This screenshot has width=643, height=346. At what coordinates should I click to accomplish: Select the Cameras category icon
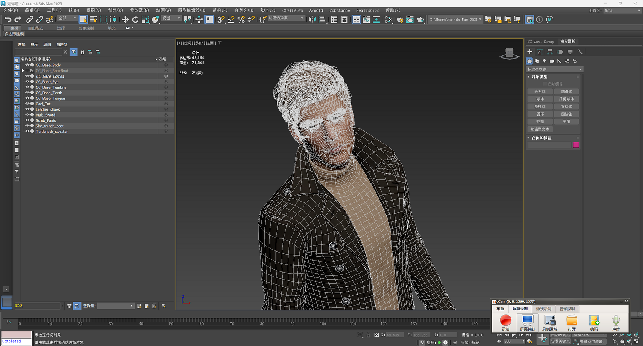pyautogui.click(x=552, y=61)
